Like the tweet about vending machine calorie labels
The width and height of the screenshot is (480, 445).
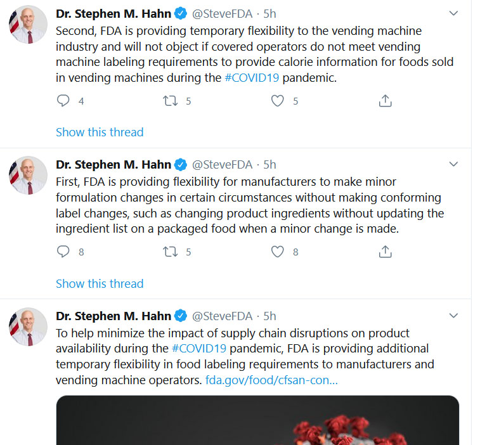point(278,101)
